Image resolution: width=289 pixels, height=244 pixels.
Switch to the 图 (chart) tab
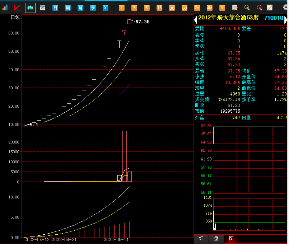coord(231,238)
